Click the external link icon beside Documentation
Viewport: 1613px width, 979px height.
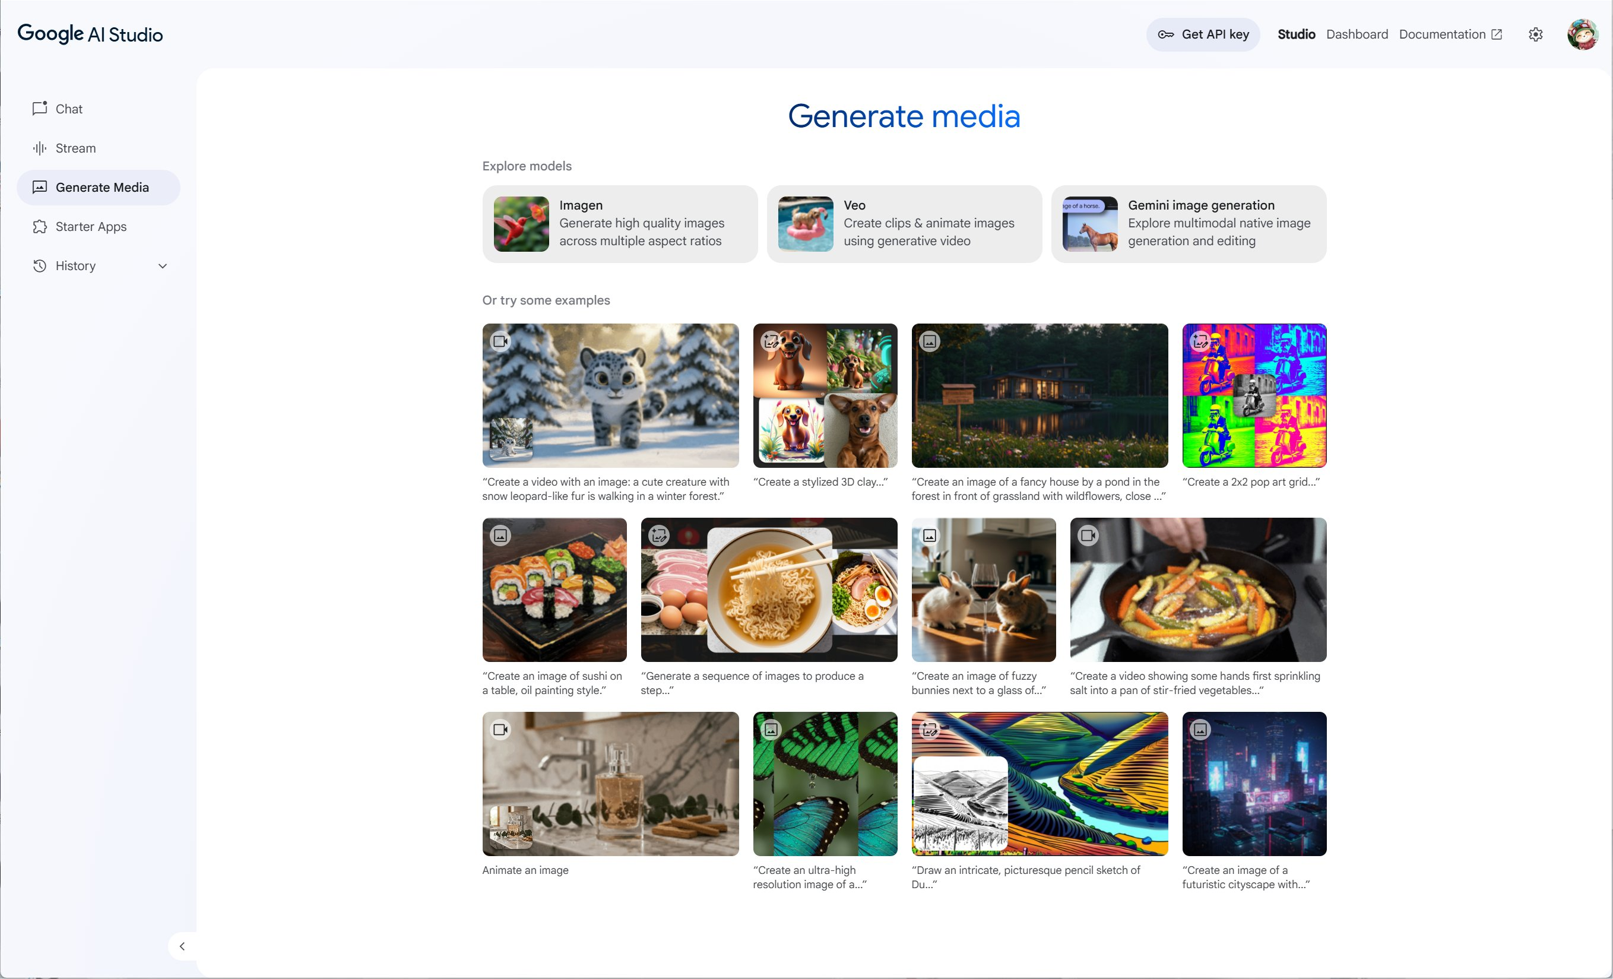[x=1497, y=34]
